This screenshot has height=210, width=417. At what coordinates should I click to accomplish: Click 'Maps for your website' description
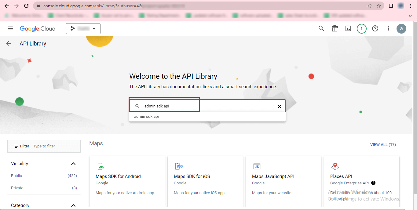pos(272,193)
